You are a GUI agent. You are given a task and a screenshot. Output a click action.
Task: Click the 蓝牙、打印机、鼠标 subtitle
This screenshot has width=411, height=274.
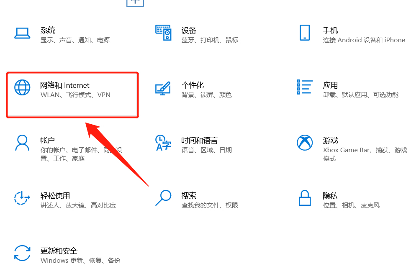[210, 40]
